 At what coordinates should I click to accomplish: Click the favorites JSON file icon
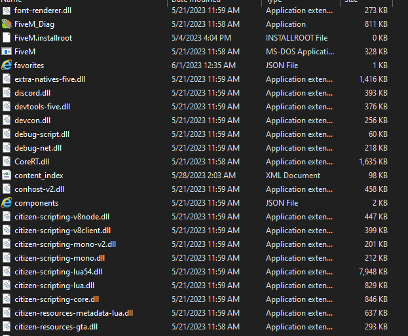7,65
